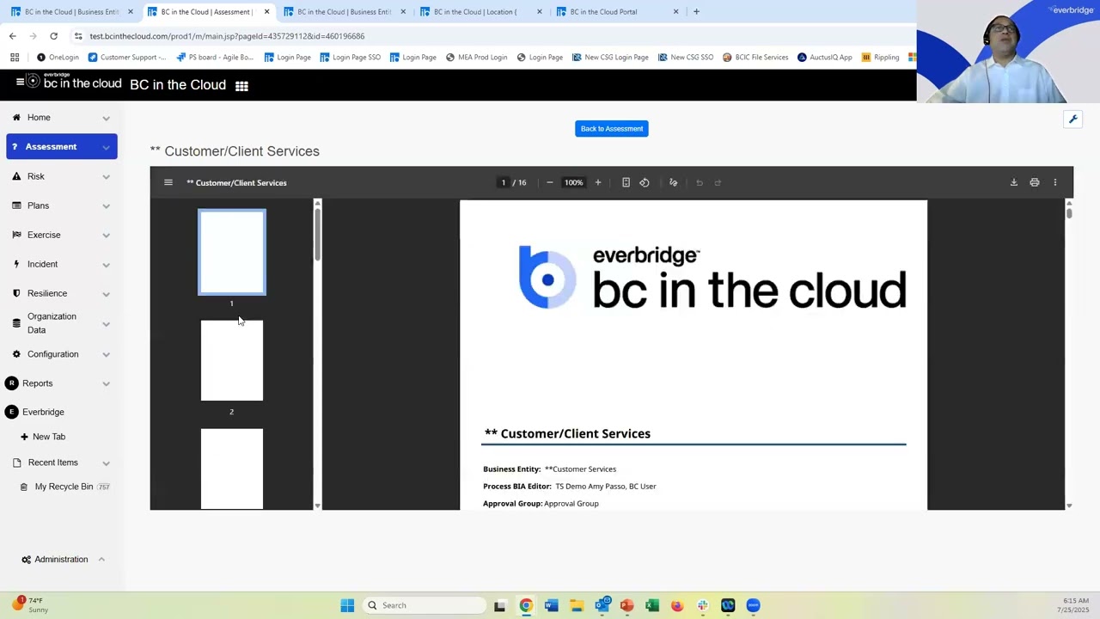This screenshot has height=619, width=1100.
Task: Open the PDF viewer more actions menu
Action: (x=1055, y=182)
